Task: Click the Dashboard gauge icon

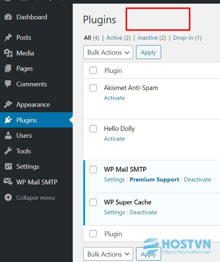Action: [8, 17]
